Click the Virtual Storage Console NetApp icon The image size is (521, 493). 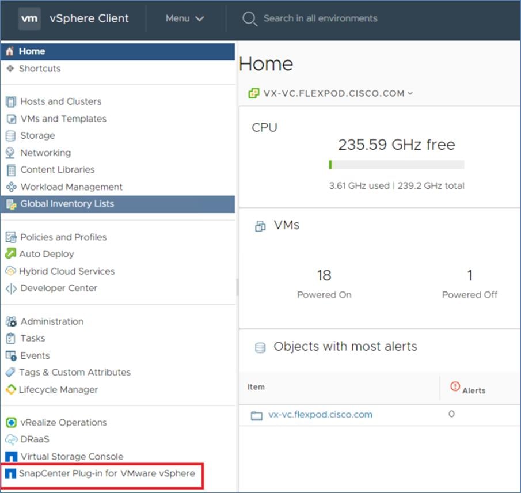[x=11, y=457]
